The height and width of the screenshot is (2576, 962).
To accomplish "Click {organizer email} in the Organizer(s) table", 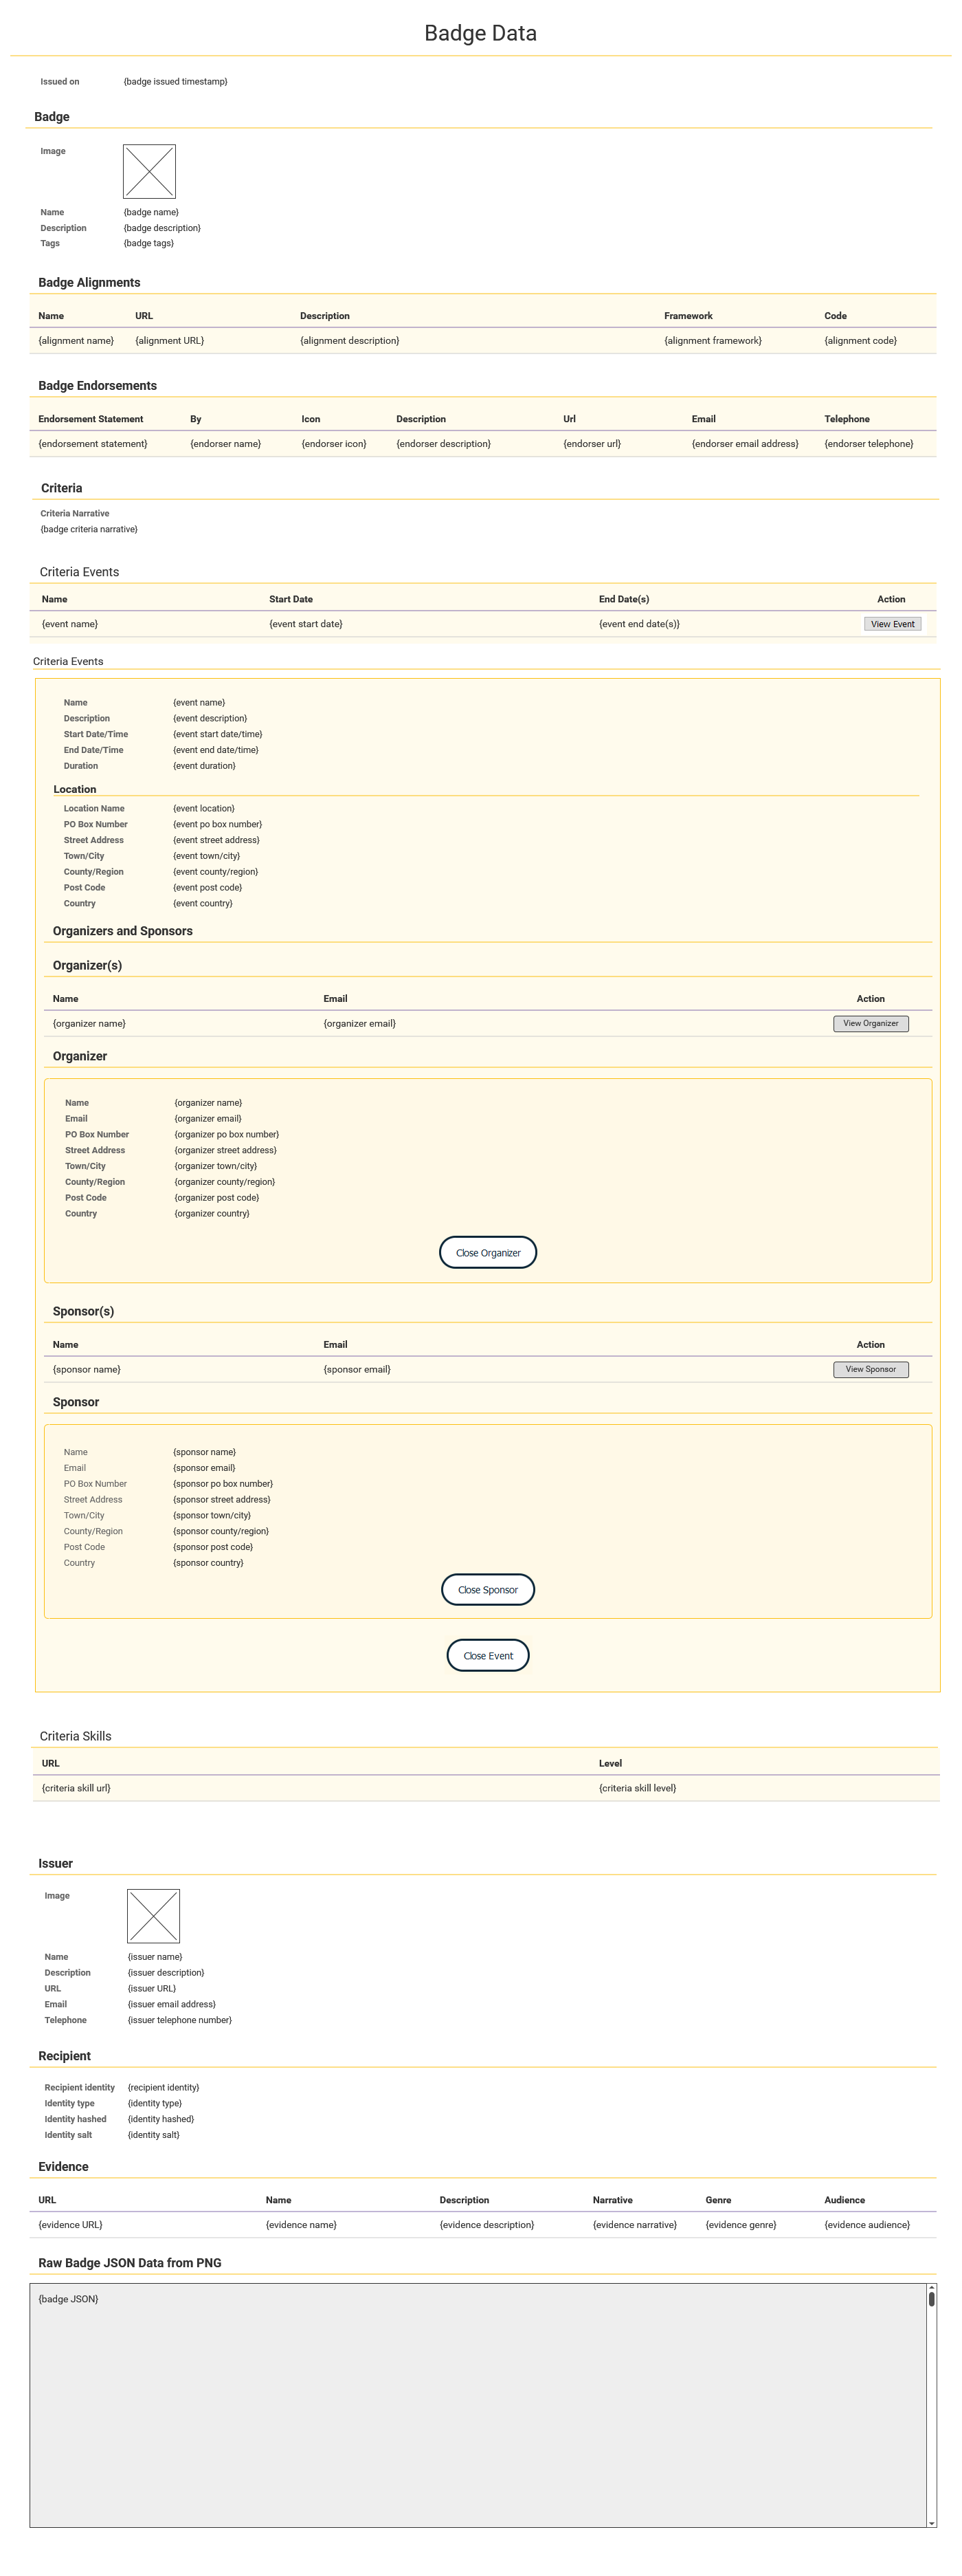I will pos(359,1024).
